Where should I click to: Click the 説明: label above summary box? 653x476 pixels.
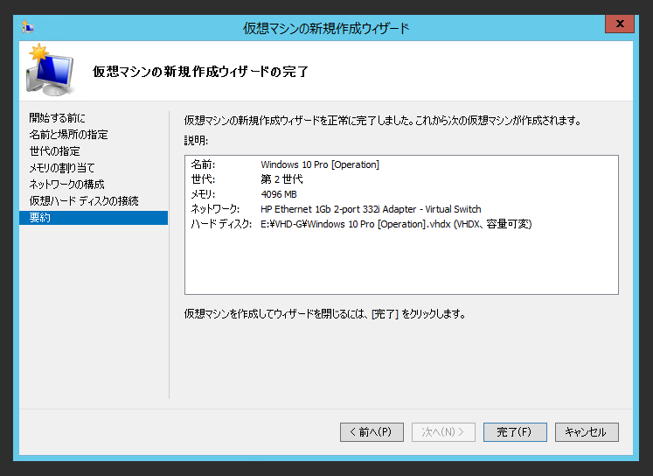click(196, 141)
